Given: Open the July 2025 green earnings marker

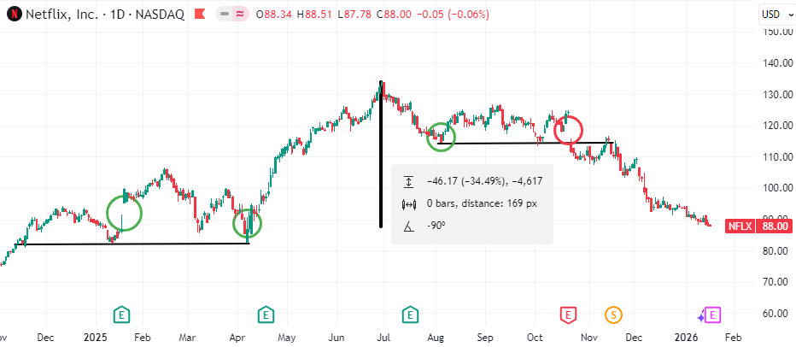Looking at the screenshot, I should pos(411,315).
